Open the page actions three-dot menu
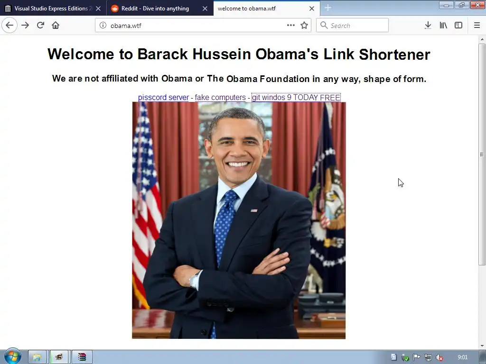The width and height of the screenshot is (486, 364). click(291, 26)
